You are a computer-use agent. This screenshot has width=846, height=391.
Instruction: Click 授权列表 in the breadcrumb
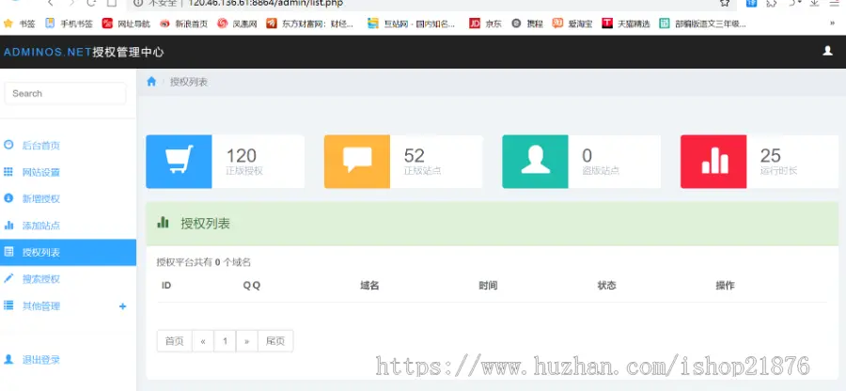pos(189,82)
